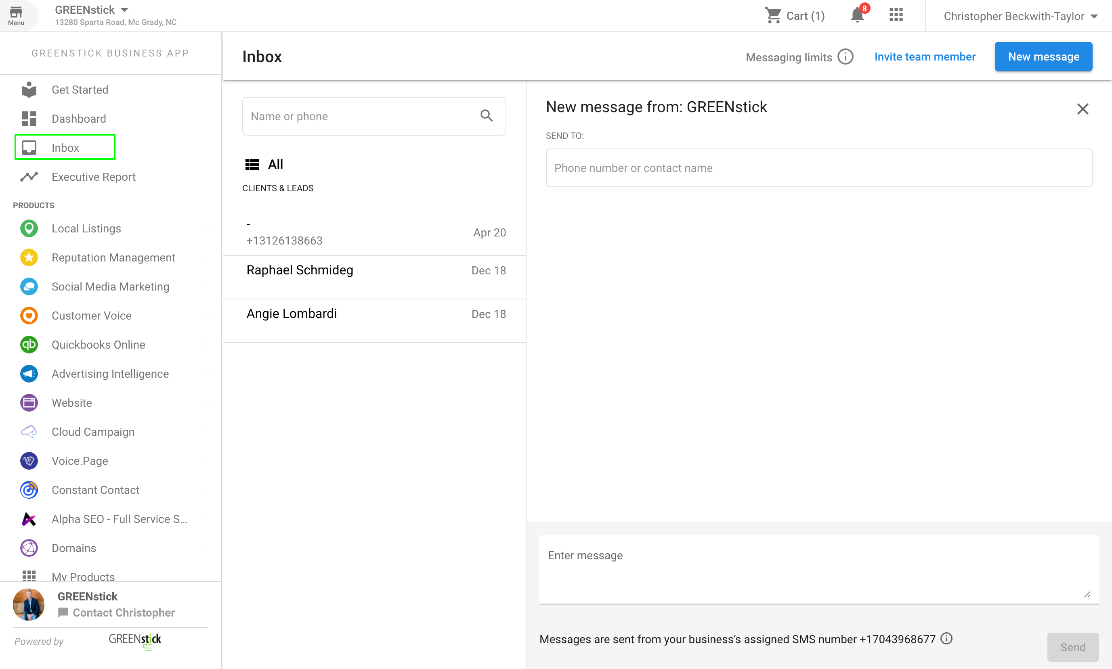Open Local Listings product icon
Image resolution: width=1112 pixels, height=669 pixels.
click(x=29, y=228)
